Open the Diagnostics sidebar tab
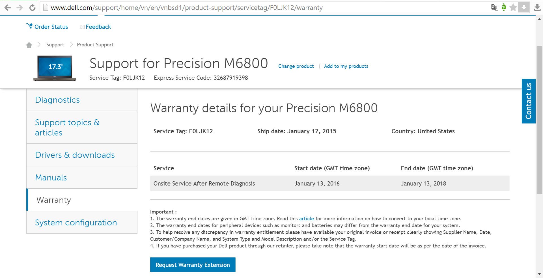 (57, 100)
